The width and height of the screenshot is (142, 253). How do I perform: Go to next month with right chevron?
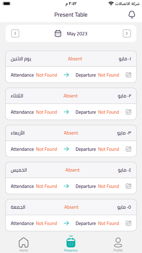(127, 33)
